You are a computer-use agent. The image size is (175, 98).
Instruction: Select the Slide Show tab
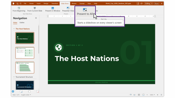(x=65, y=3)
